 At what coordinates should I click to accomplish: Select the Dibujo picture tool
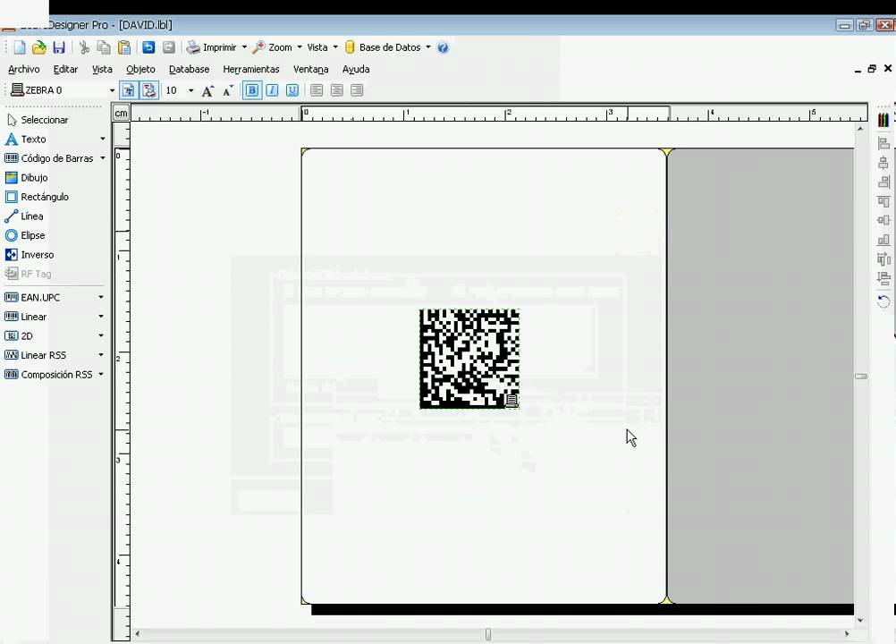click(26, 178)
